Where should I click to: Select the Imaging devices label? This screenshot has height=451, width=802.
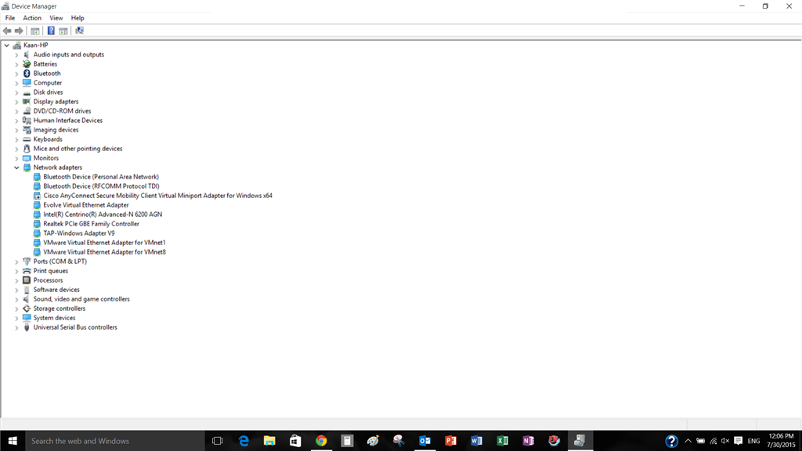(x=56, y=130)
